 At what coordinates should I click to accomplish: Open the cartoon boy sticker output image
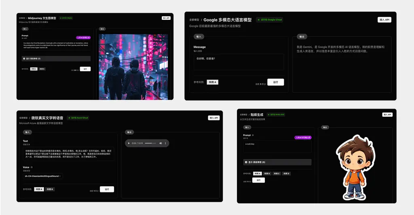(x=355, y=168)
